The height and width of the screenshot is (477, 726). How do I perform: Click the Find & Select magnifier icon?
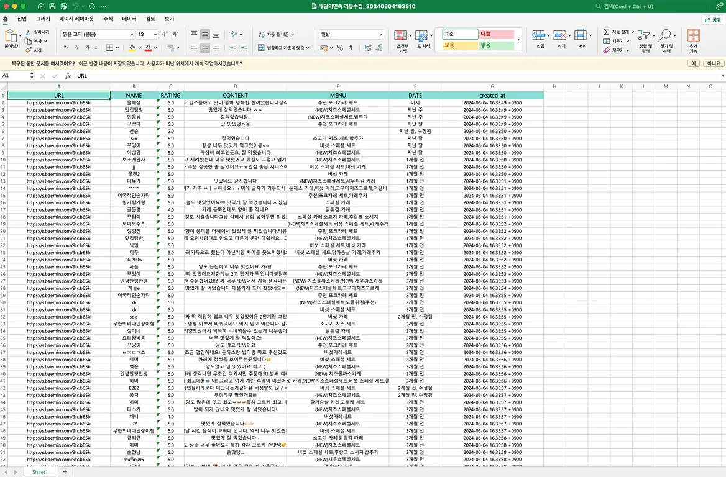tap(666, 37)
